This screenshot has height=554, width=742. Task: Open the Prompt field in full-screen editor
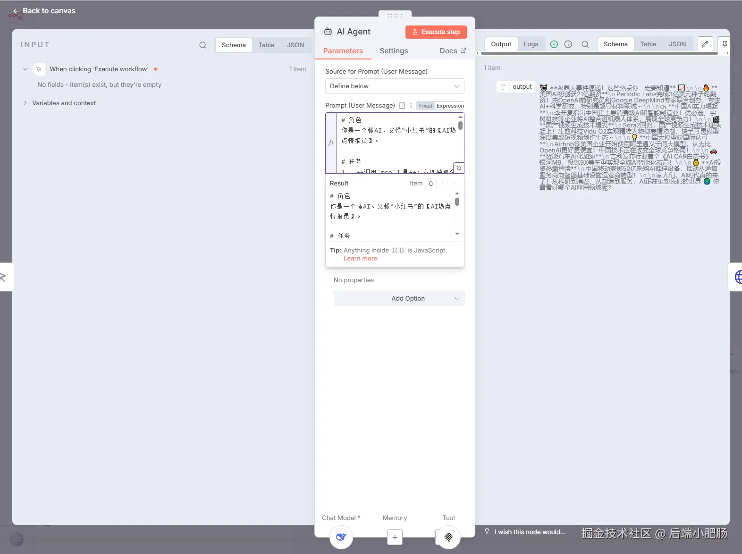pos(402,106)
